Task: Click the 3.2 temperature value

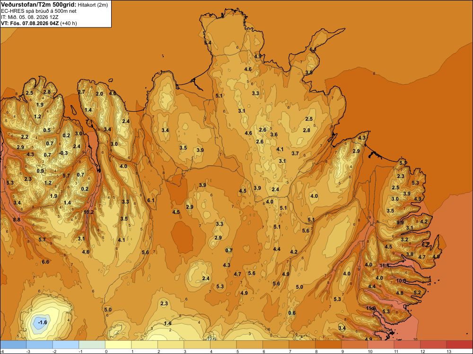Action: coord(404,239)
